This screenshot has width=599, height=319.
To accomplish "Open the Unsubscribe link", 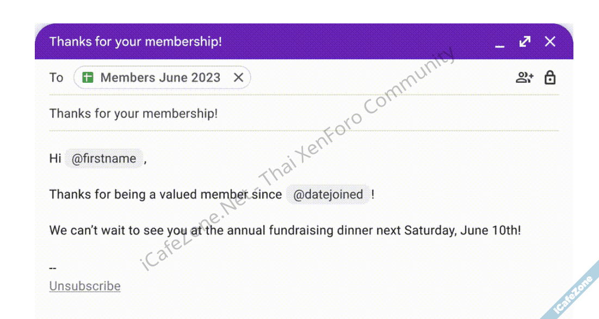I will [85, 286].
